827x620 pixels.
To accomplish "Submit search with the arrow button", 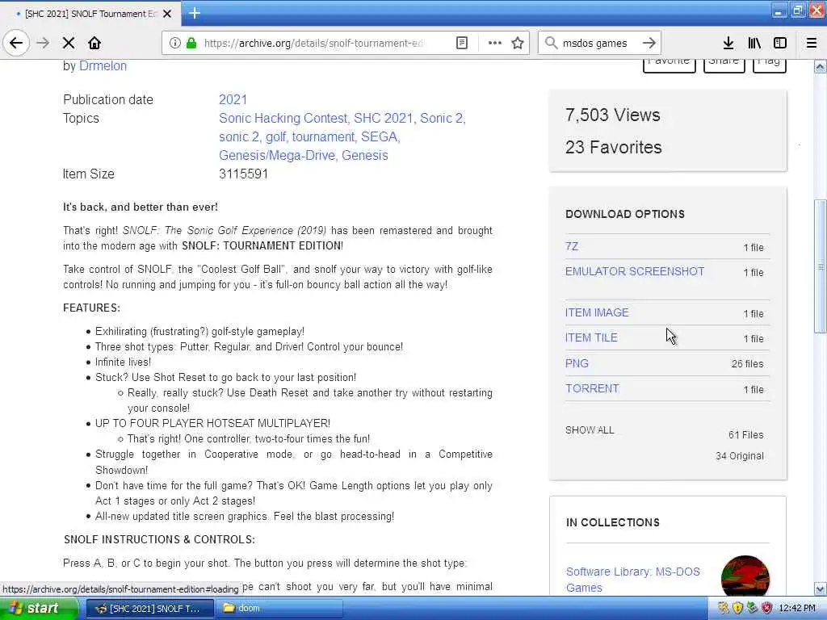I will point(649,43).
